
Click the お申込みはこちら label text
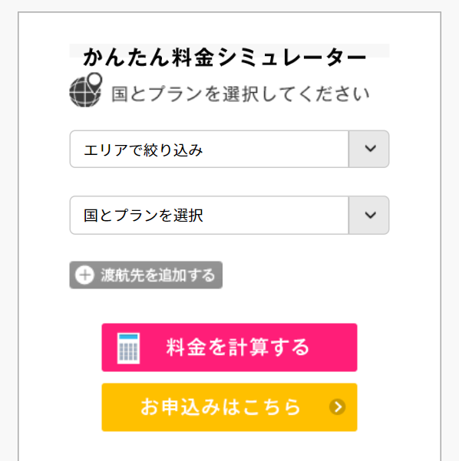220,407
